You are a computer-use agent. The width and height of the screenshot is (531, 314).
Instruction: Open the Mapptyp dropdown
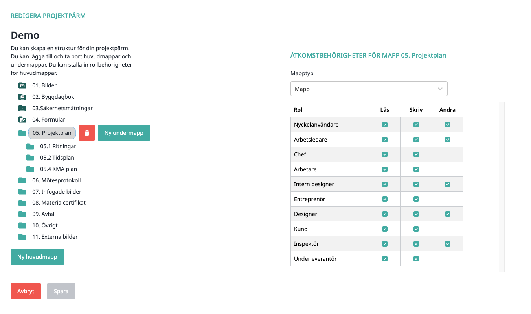click(369, 89)
